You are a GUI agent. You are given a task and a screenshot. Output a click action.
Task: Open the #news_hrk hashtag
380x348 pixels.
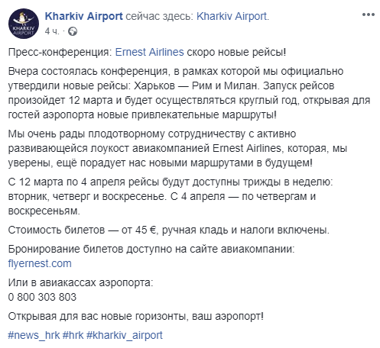(34, 335)
